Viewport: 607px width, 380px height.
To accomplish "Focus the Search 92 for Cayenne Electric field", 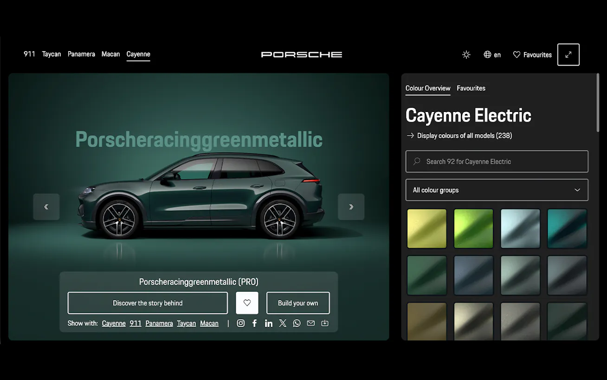I will point(497,162).
